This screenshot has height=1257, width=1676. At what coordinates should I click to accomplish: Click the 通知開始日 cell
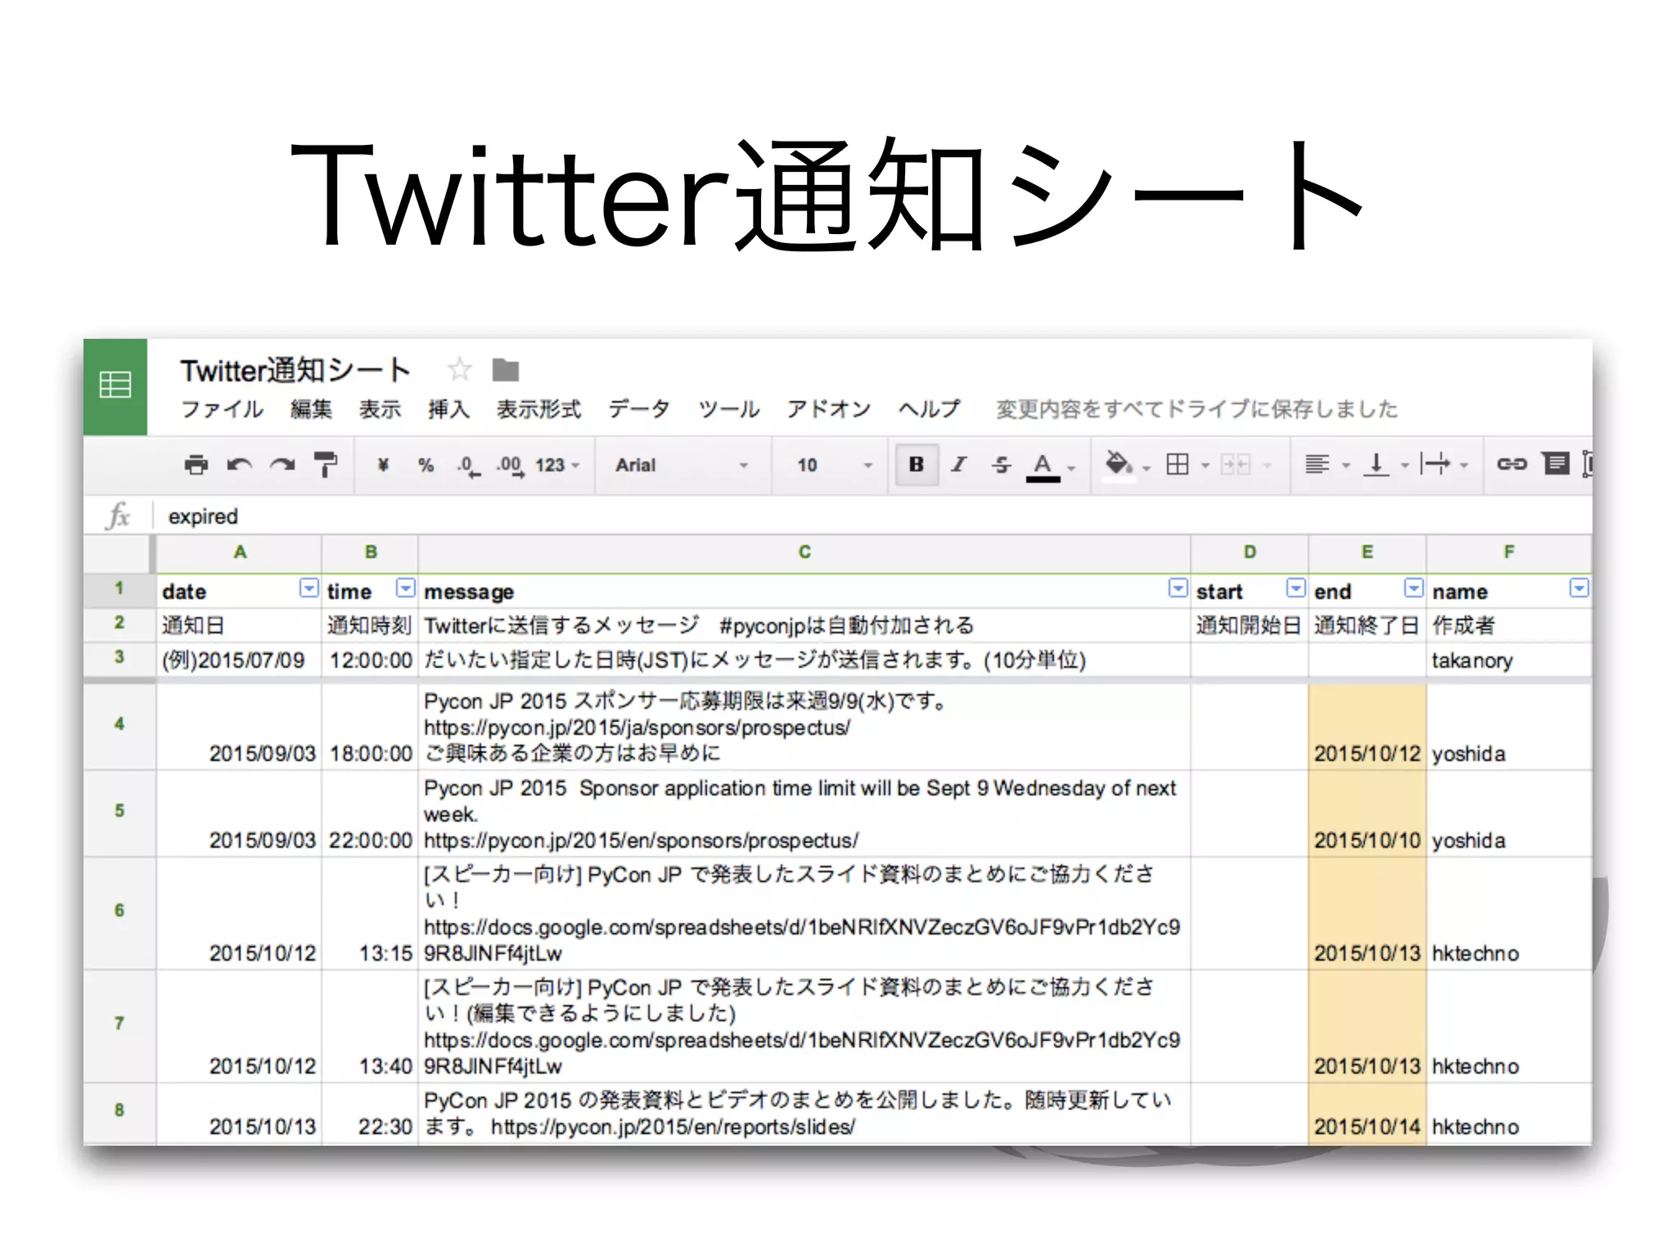1249,625
